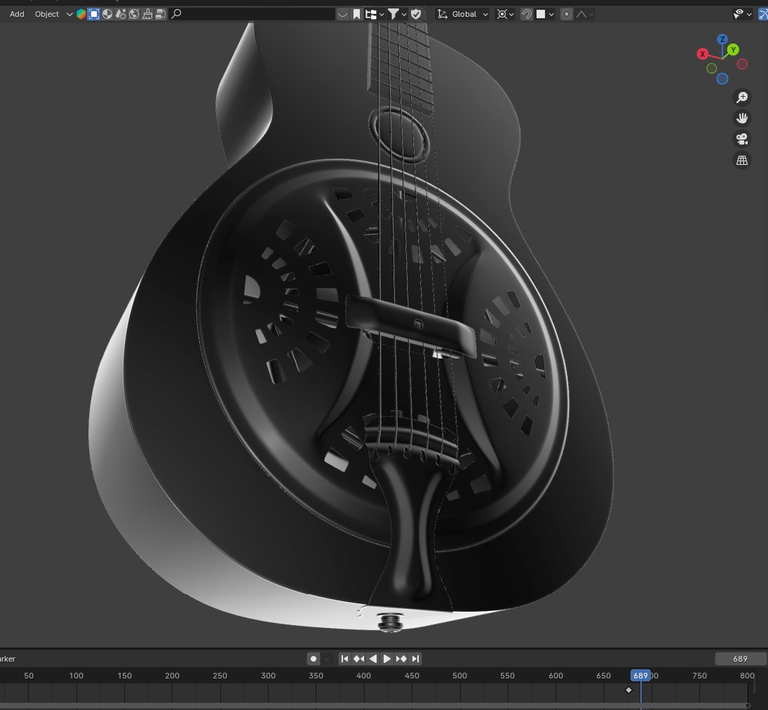Select the transform pivot point icon
The height and width of the screenshot is (710, 768).
tap(502, 14)
